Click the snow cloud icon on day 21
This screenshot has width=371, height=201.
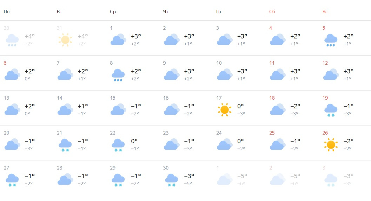coord(65,145)
